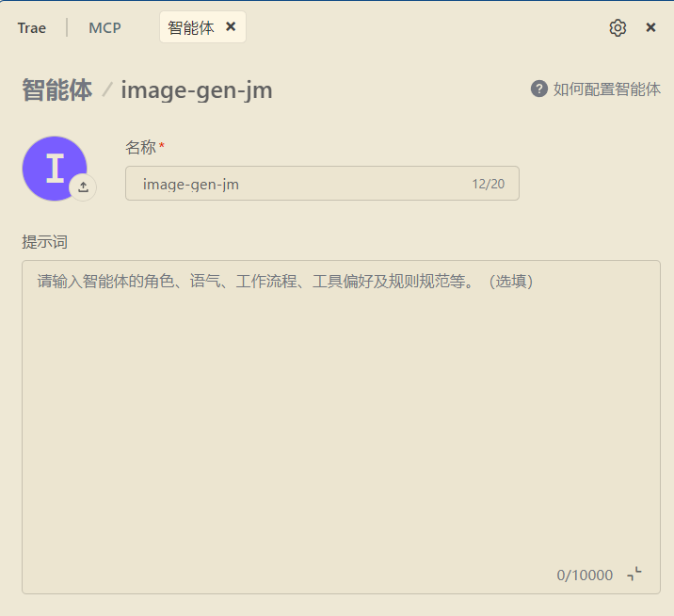Switch to the Trae tab
The image size is (674, 616).
point(32,28)
